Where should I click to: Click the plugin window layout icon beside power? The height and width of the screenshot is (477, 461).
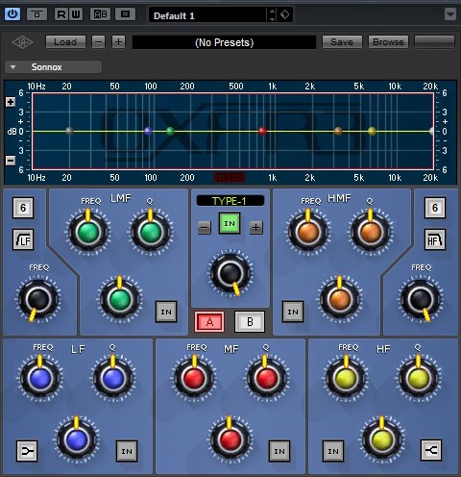(x=36, y=14)
